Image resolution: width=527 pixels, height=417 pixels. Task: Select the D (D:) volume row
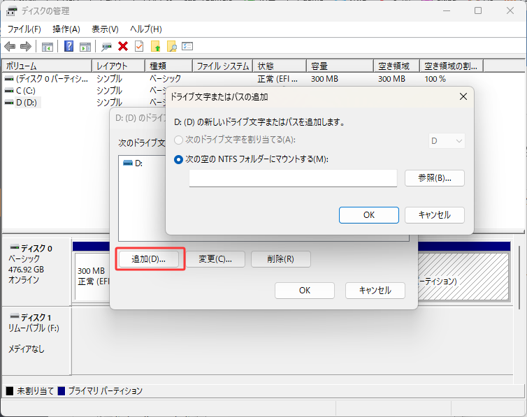pos(22,103)
